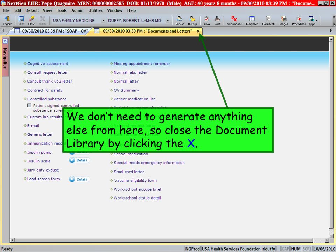Open the Work/school excuse brief link
The image size is (336, 252).
138,189
